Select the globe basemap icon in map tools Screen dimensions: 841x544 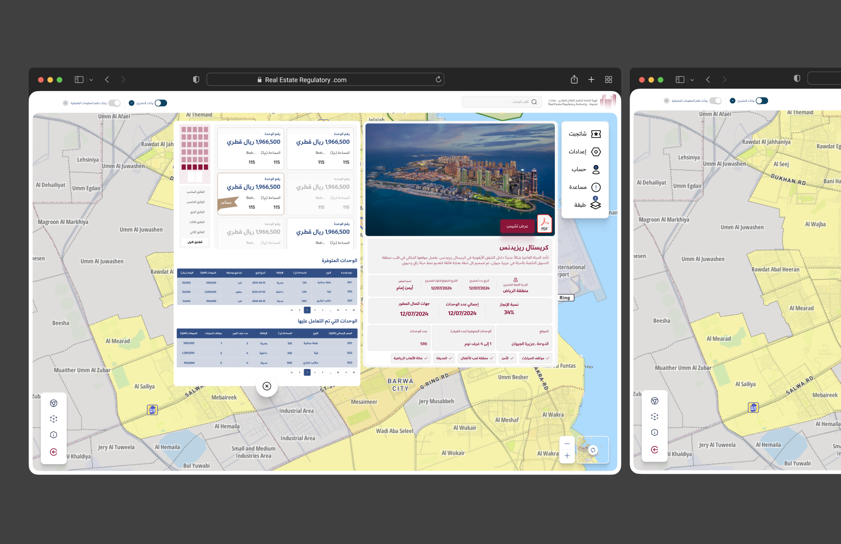54,403
